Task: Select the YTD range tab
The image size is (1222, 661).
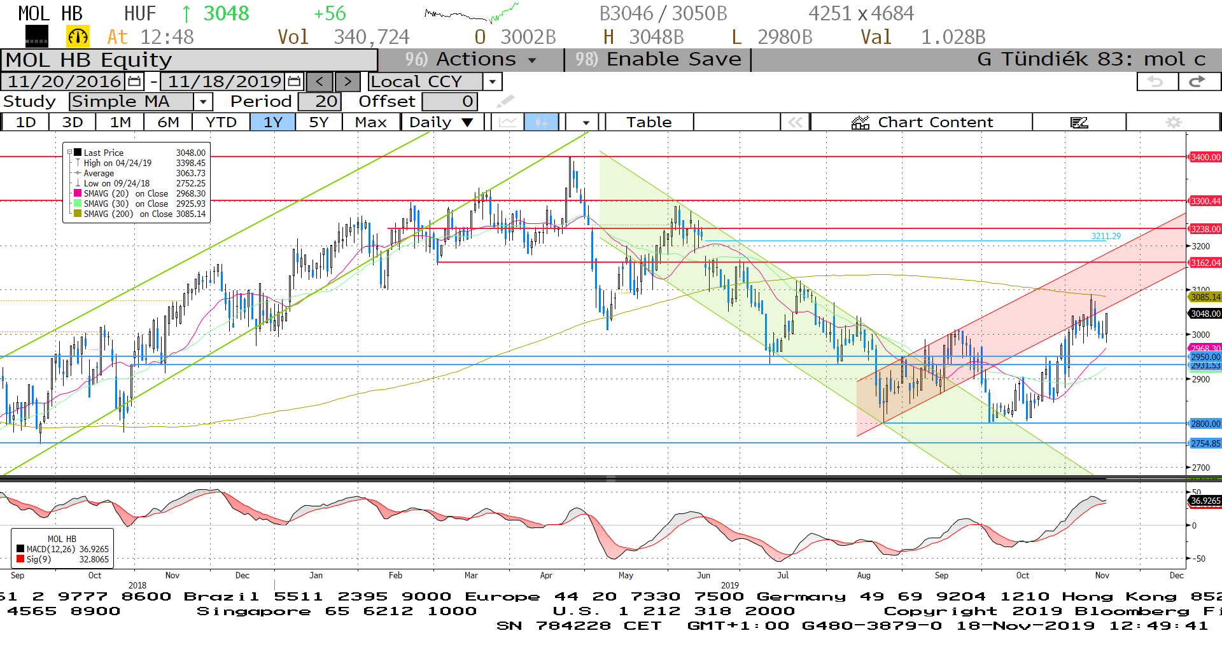Action: click(221, 122)
